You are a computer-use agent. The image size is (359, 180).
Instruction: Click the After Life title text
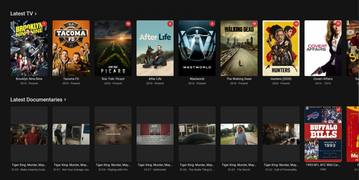(x=155, y=79)
